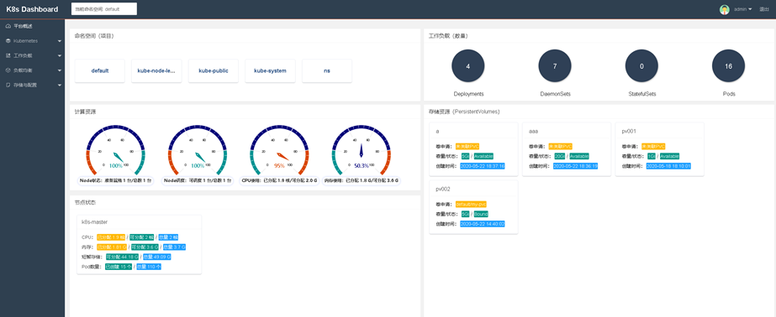The height and width of the screenshot is (317, 776).
Task: Select the default namespace card
Action: (x=100, y=70)
